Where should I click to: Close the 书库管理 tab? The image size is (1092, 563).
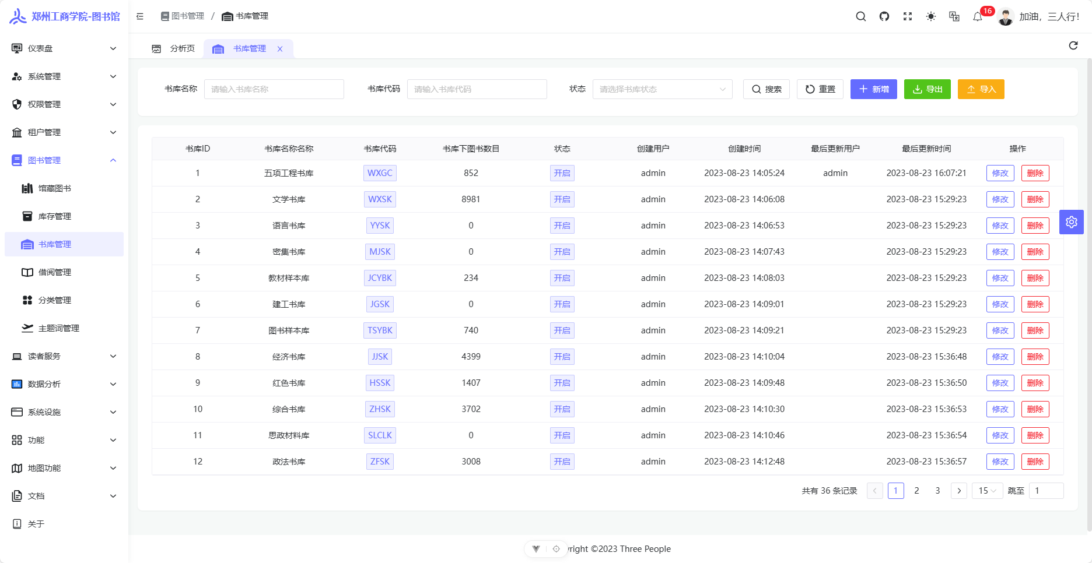(280, 49)
